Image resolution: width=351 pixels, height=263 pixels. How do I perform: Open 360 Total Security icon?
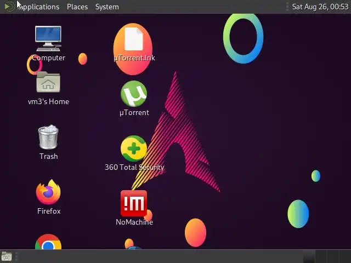pyautogui.click(x=134, y=148)
